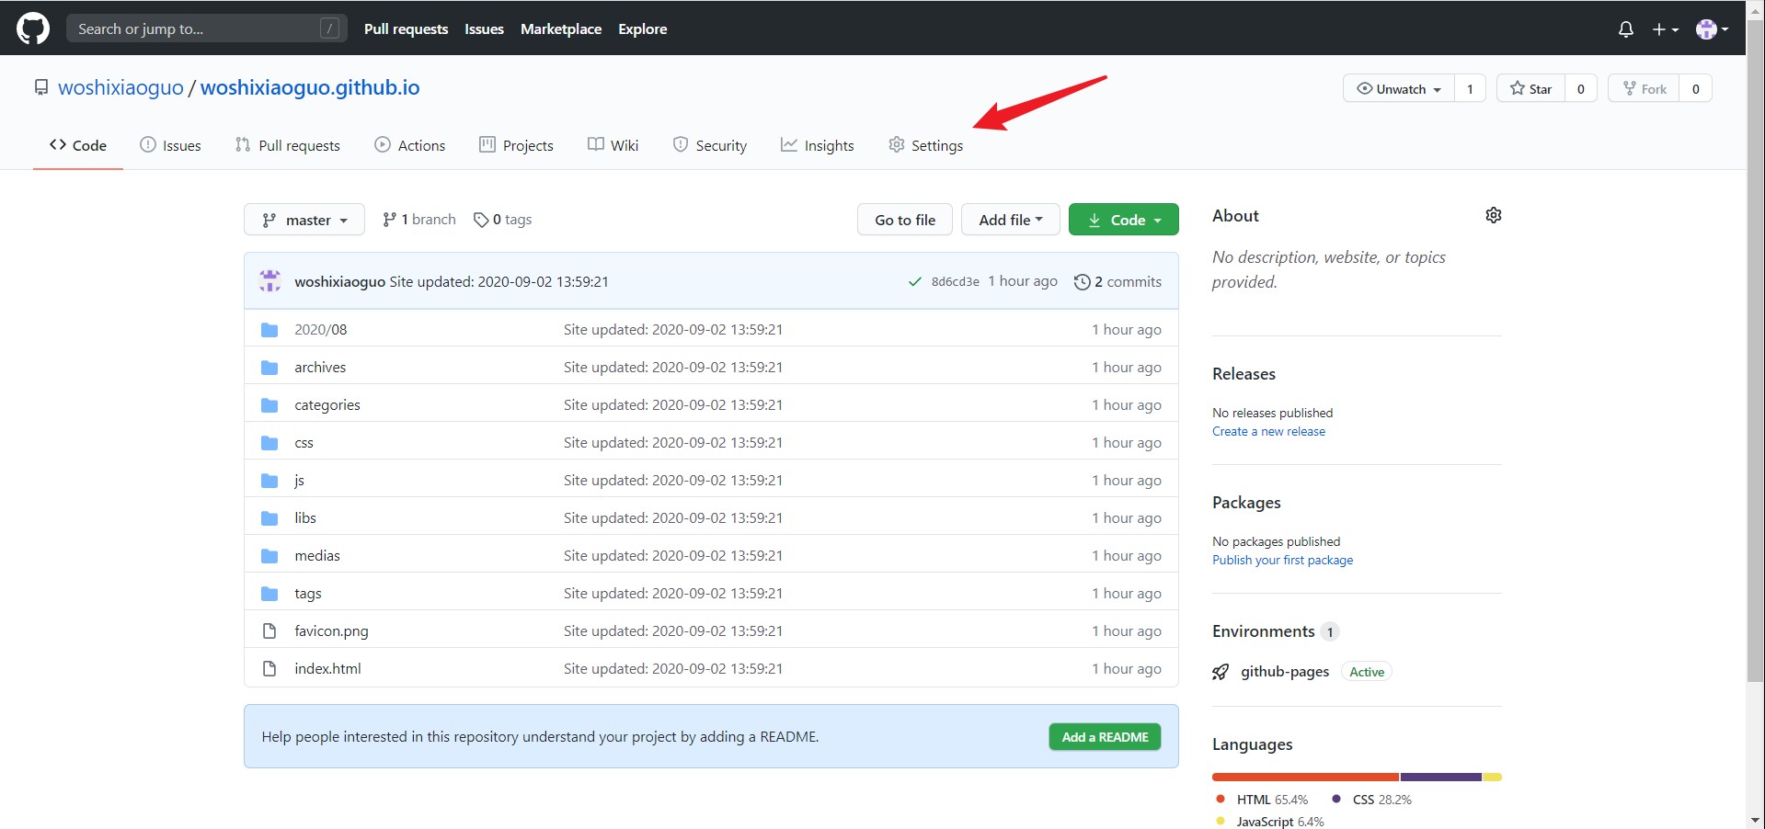Click the GitHub Octocat logo

[x=33, y=28]
